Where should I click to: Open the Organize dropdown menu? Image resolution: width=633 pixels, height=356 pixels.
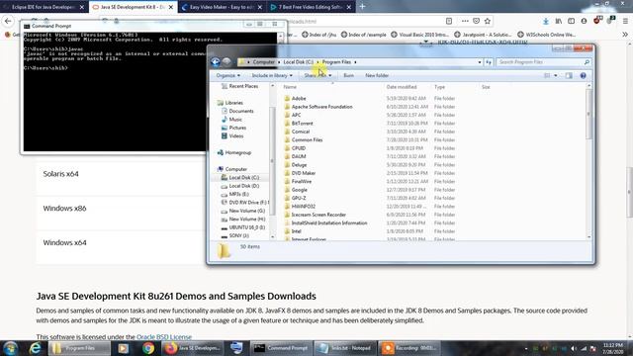[x=227, y=75]
